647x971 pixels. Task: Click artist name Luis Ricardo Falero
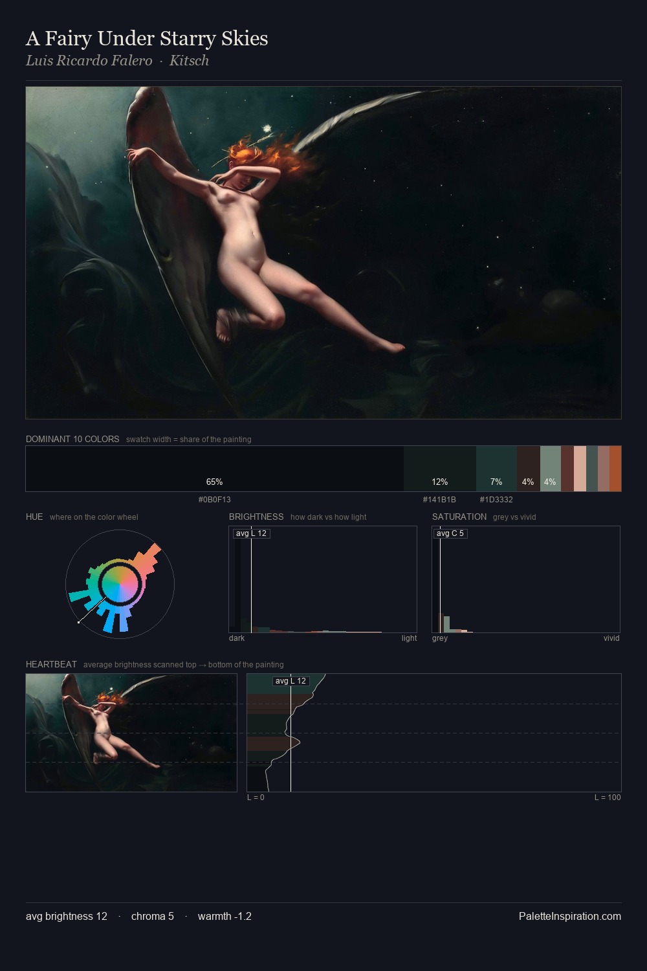point(89,61)
